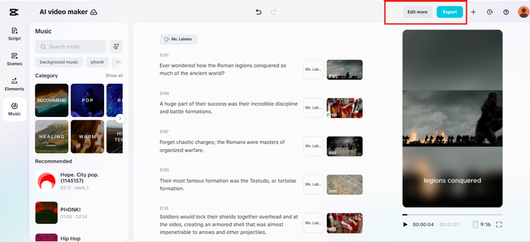Open the Script panel in sidebar

click(x=14, y=34)
